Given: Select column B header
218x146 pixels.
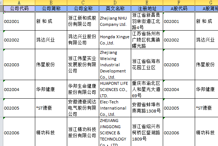Looking at the screenshot, I should click(51, 3).
